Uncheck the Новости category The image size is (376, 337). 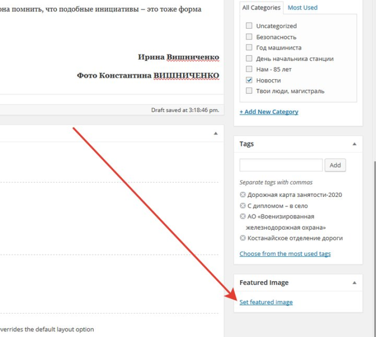[249, 80]
